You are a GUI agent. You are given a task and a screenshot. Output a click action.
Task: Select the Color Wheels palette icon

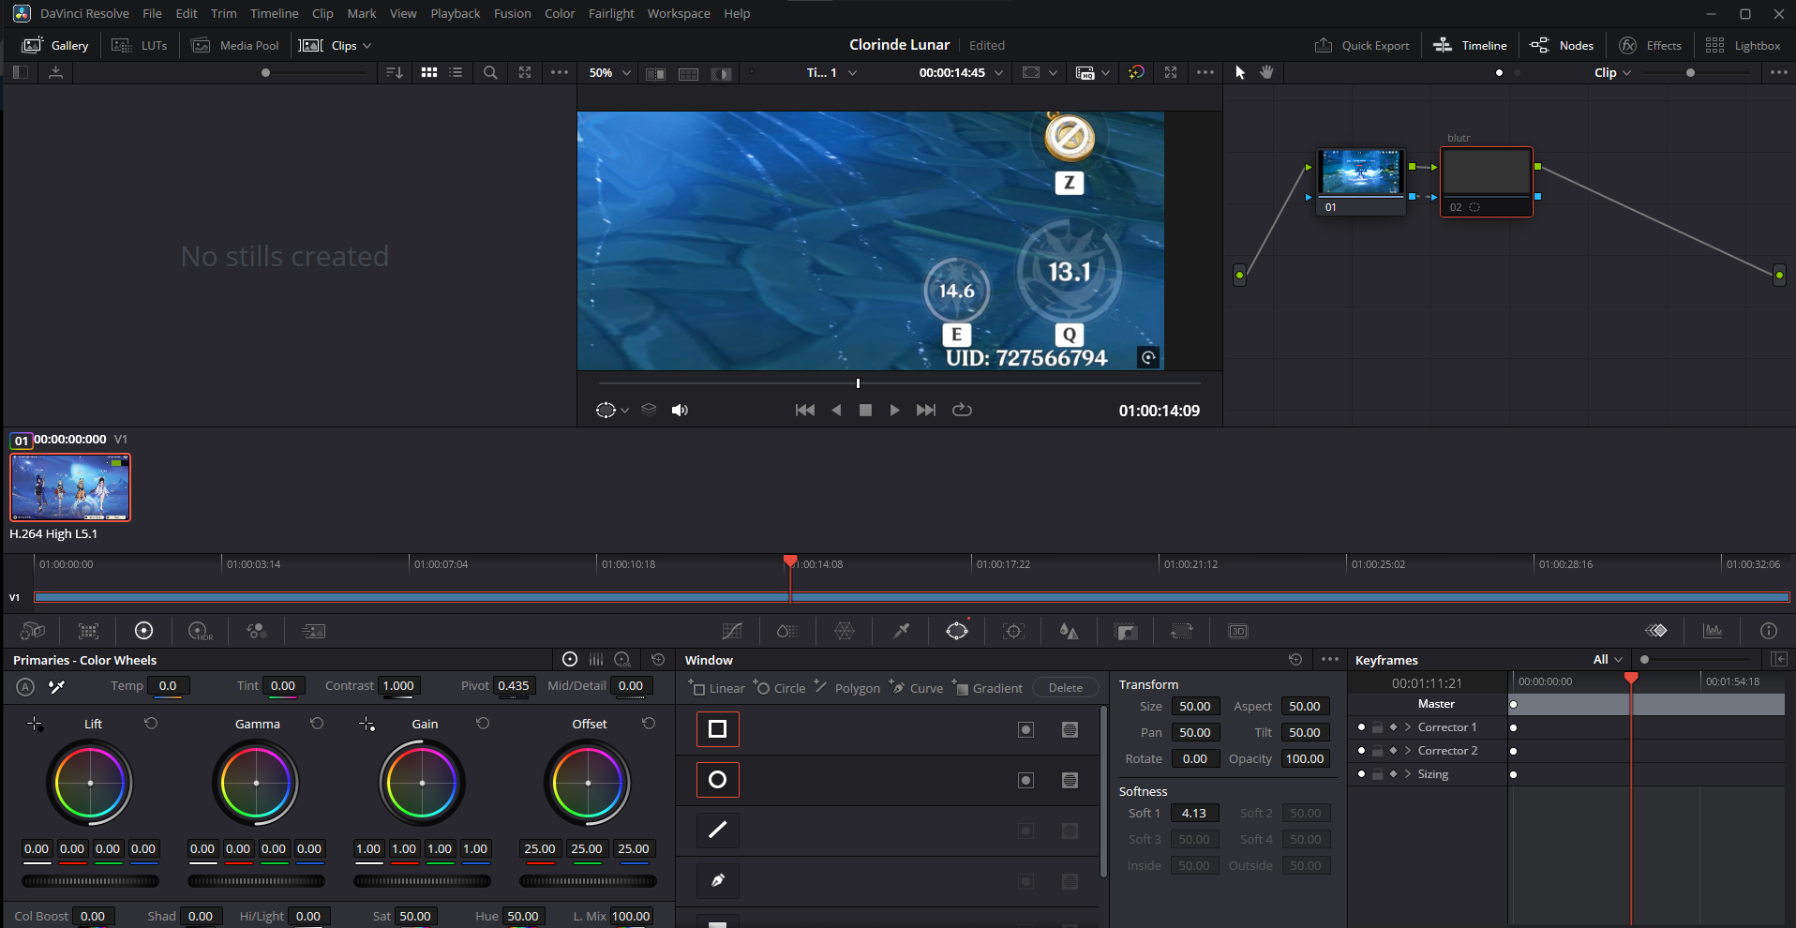(143, 631)
